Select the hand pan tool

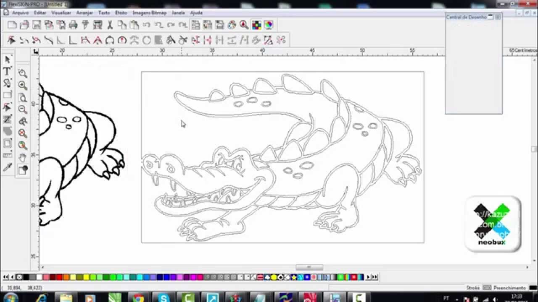tap(23, 158)
